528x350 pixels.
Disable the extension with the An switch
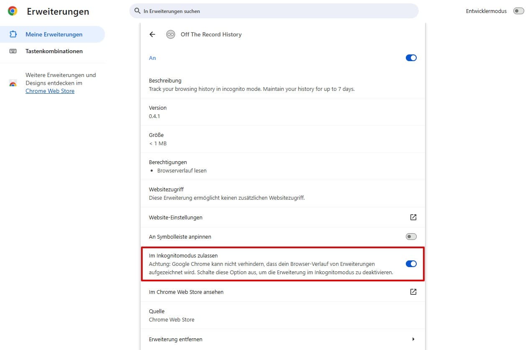[x=411, y=58]
